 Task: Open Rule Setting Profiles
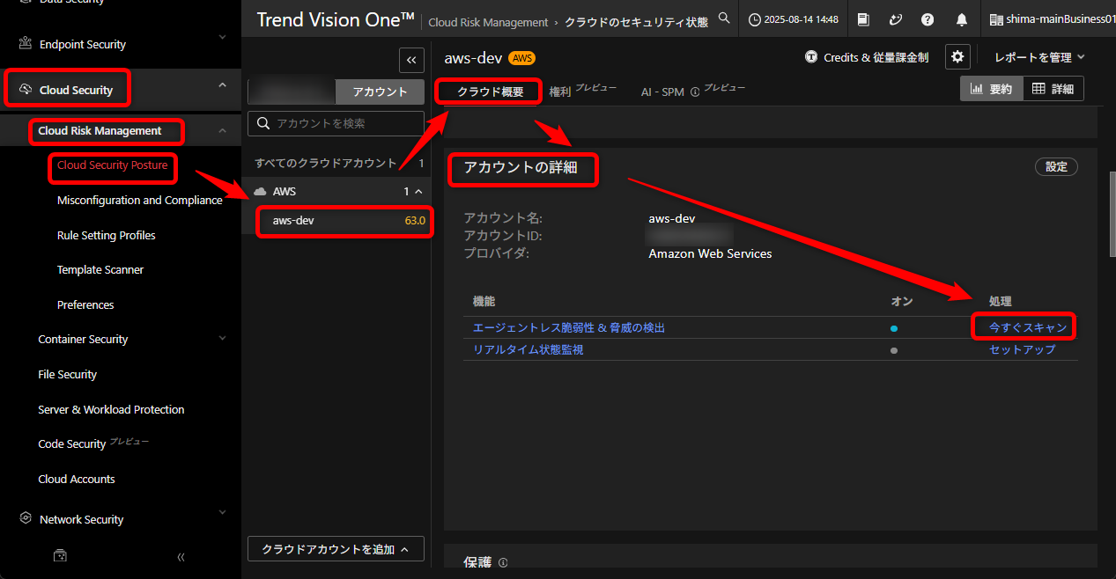[x=107, y=235]
